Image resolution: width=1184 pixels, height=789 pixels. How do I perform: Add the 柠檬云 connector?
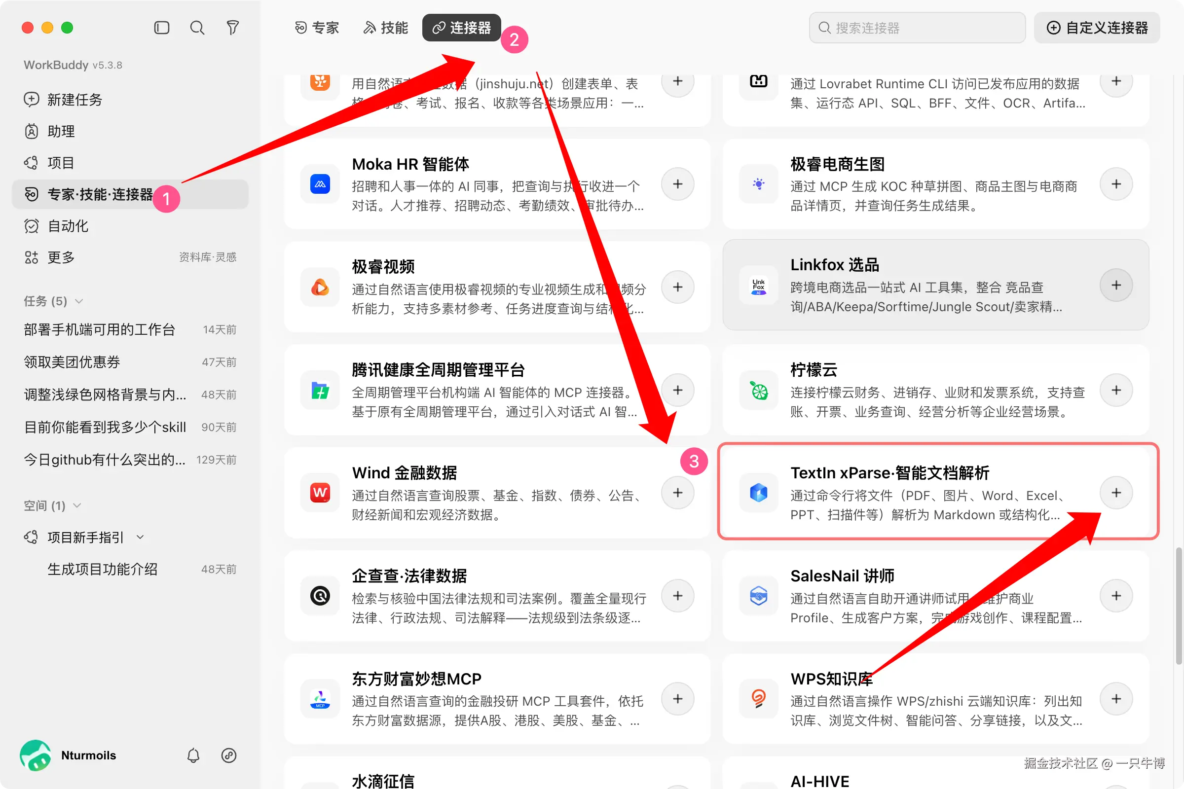(1116, 391)
